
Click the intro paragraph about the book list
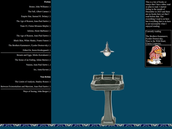tap(158, 14)
